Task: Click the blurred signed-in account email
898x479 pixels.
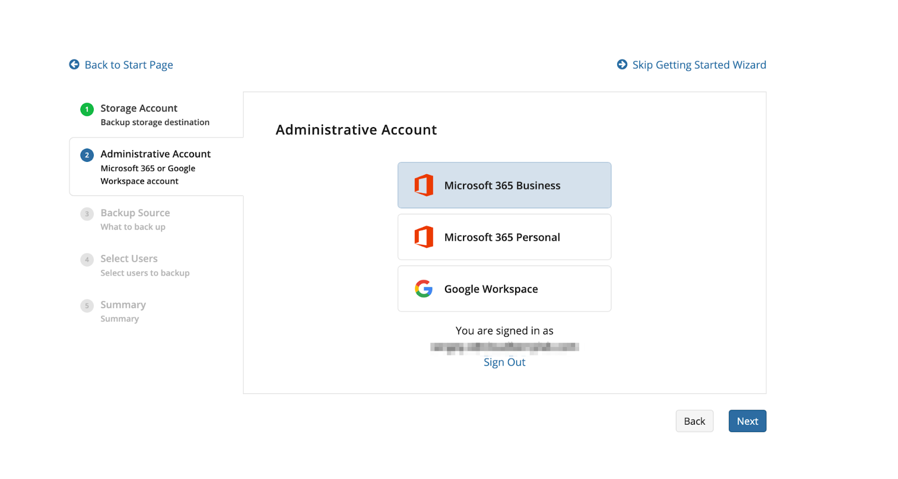Action: click(505, 347)
